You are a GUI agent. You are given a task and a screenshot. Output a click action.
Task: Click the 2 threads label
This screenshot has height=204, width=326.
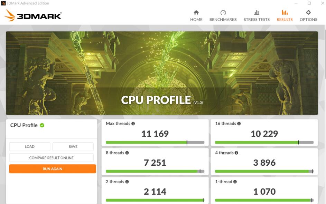click(115, 182)
